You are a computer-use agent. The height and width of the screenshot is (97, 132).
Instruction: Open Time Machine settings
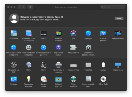tap(73, 79)
